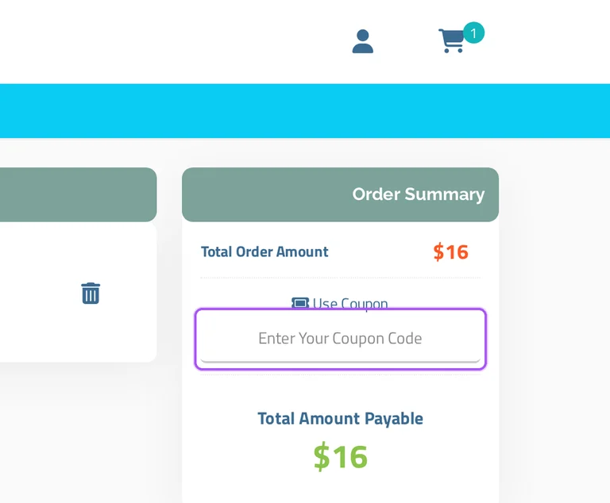The width and height of the screenshot is (610, 503).
Task: Click the coupon field's gray underline
Action: click(341, 362)
